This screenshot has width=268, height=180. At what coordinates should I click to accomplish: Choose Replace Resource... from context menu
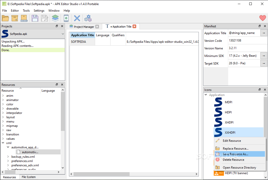point(240,148)
